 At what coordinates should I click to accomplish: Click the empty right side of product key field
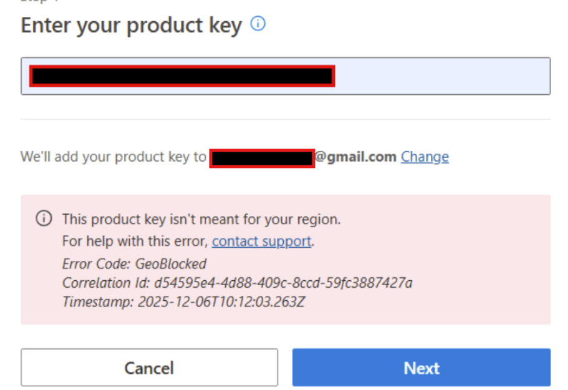pyautogui.click(x=441, y=76)
